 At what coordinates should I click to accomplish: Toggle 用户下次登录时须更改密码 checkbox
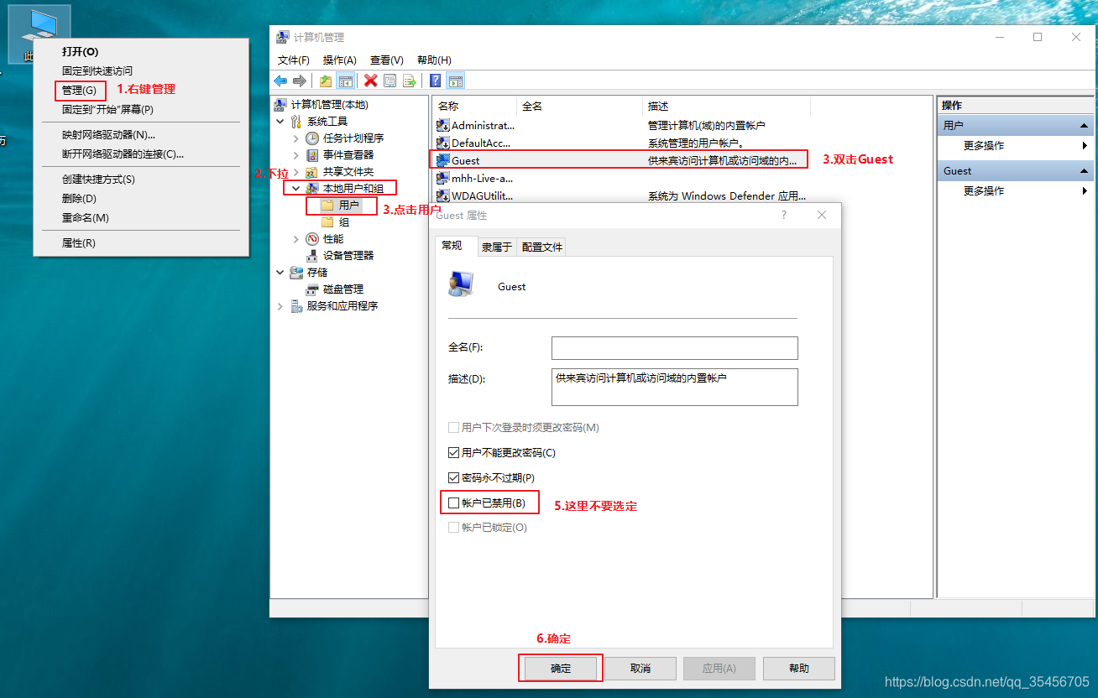pyautogui.click(x=454, y=428)
